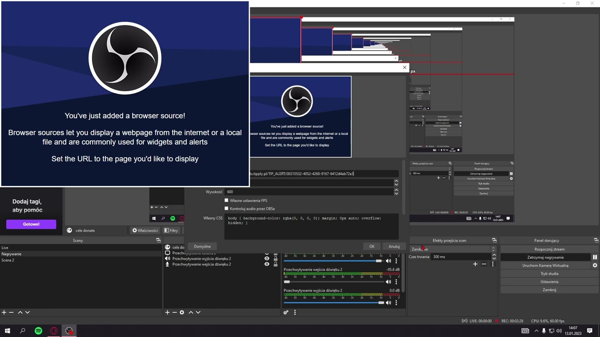The height and width of the screenshot is (337, 600).
Task: Add a new scene with the plus icon
Action: point(4,312)
